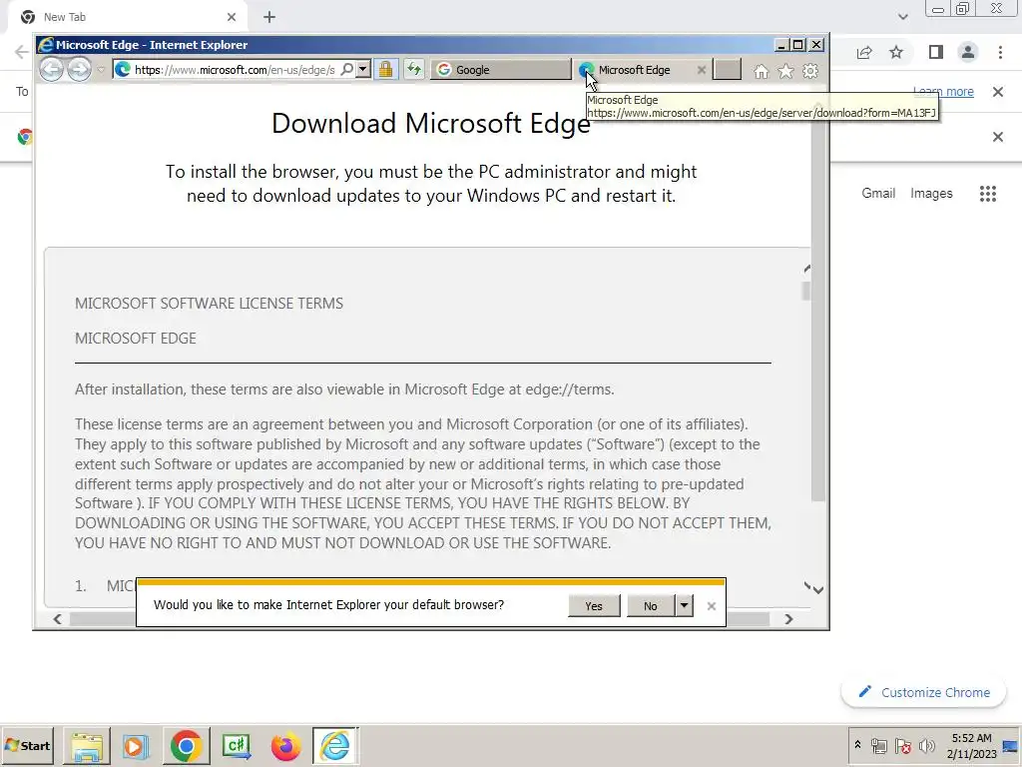Open Chrome three-dot menu
This screenshot has width=1022, height=767.
coord(1000,52)
